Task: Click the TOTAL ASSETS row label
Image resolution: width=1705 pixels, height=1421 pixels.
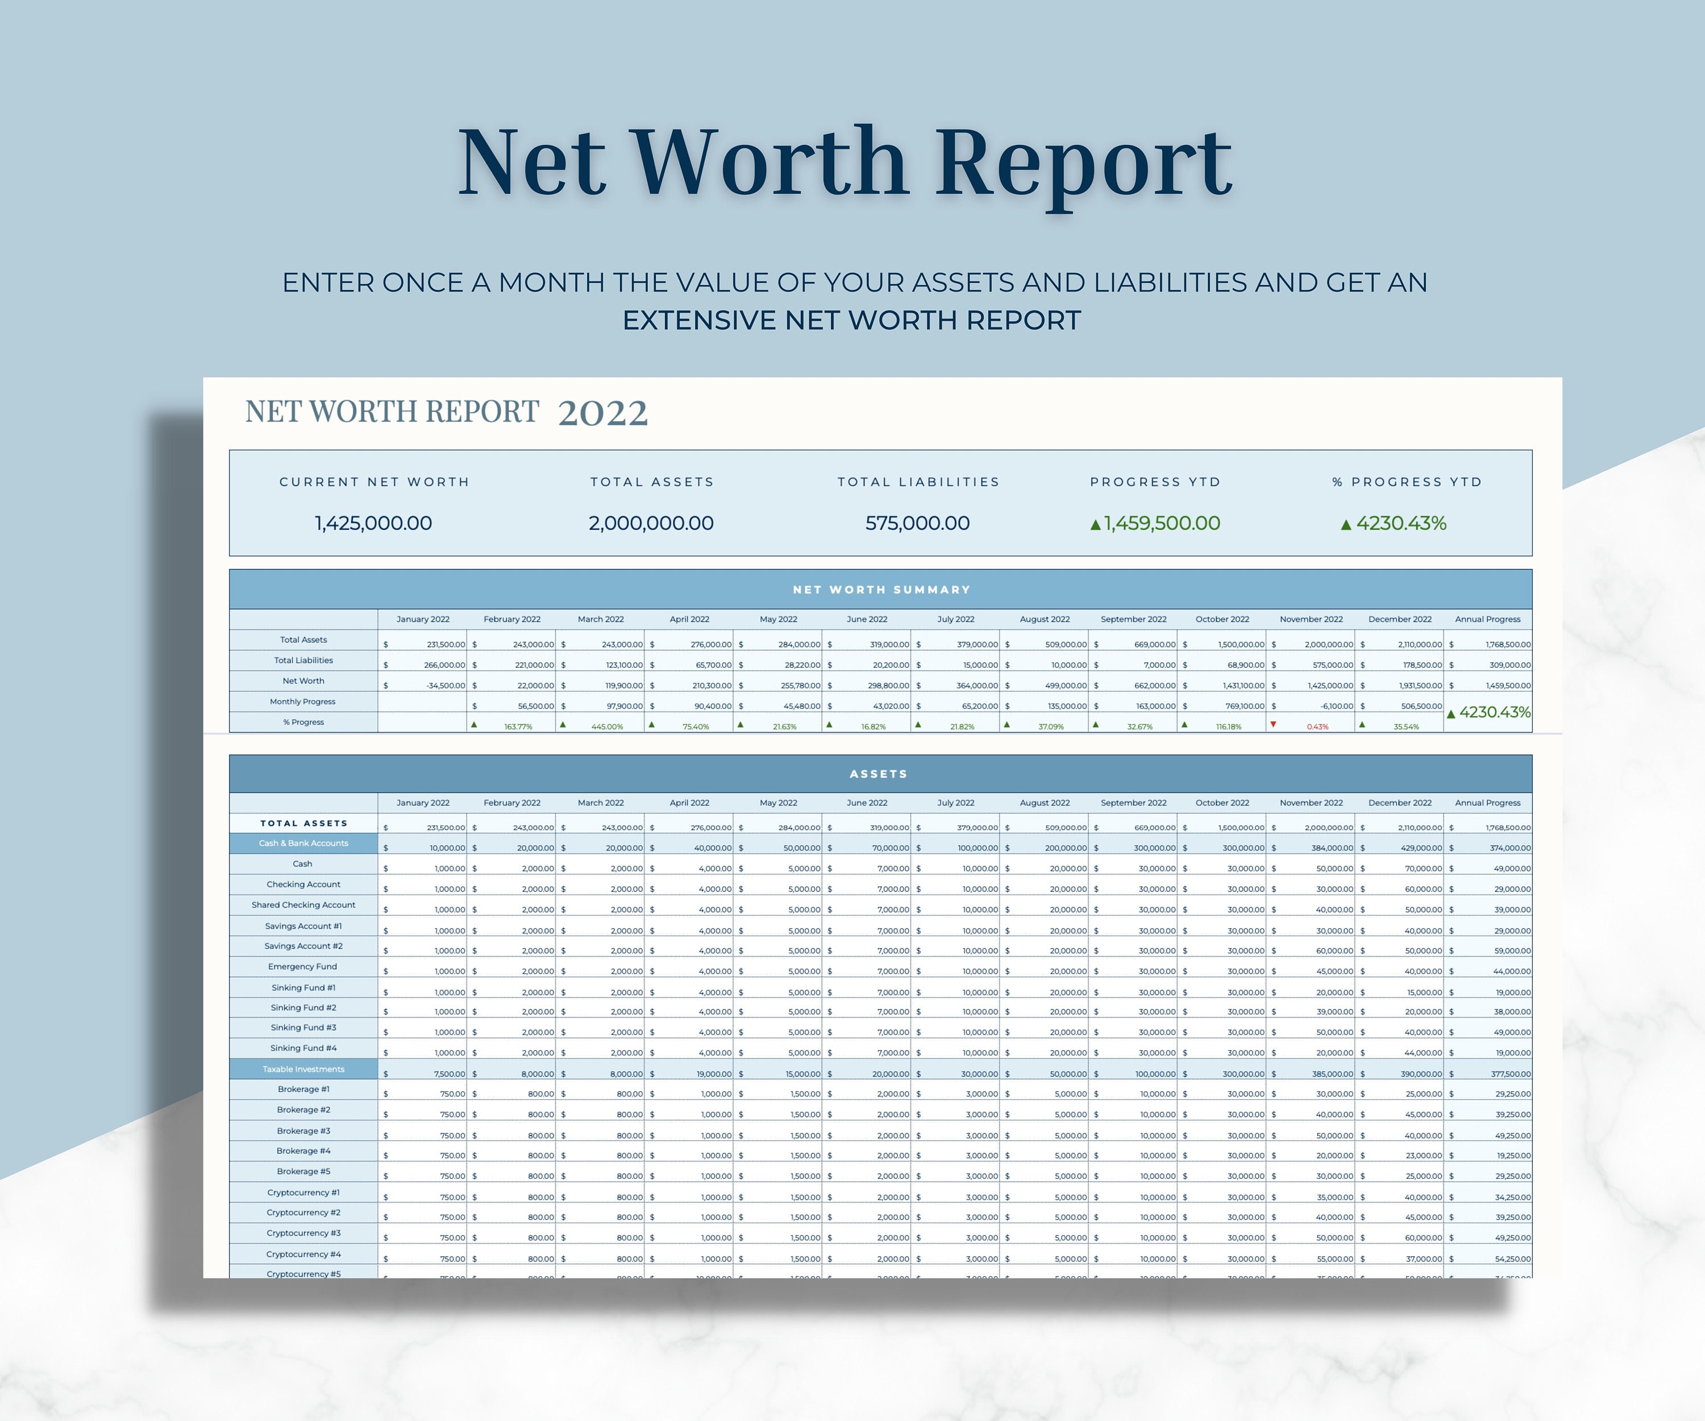Action: [303, 822]
